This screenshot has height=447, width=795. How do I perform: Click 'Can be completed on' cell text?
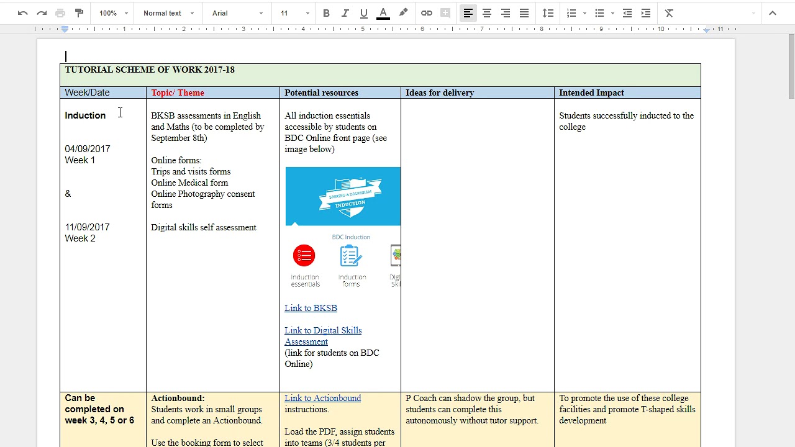point(94,404)
